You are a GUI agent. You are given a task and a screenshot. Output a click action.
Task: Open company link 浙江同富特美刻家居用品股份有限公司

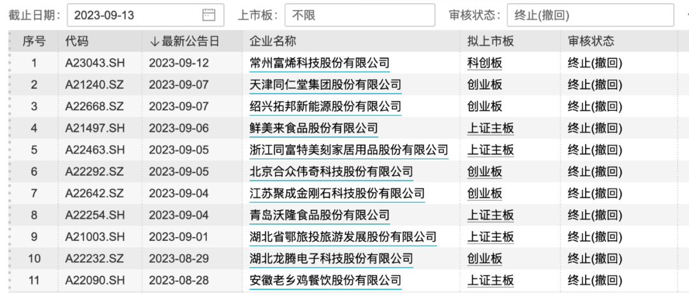click(349, 150)
